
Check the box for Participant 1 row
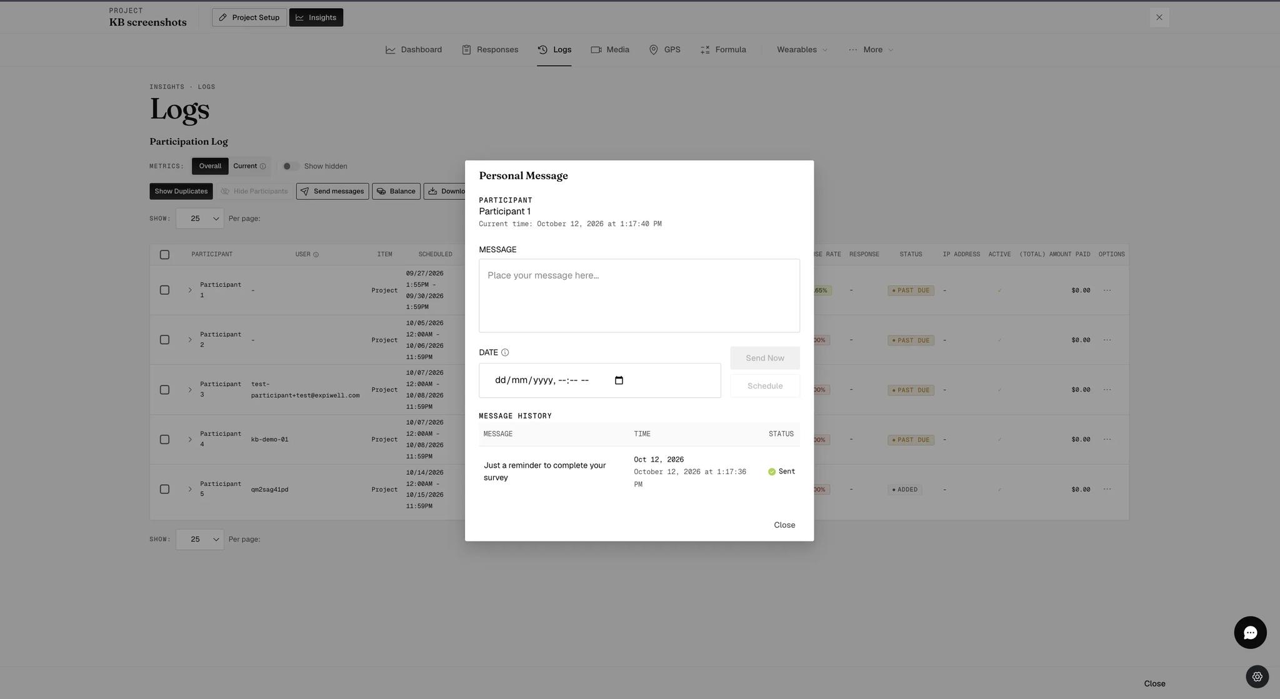tap(164, 290)
